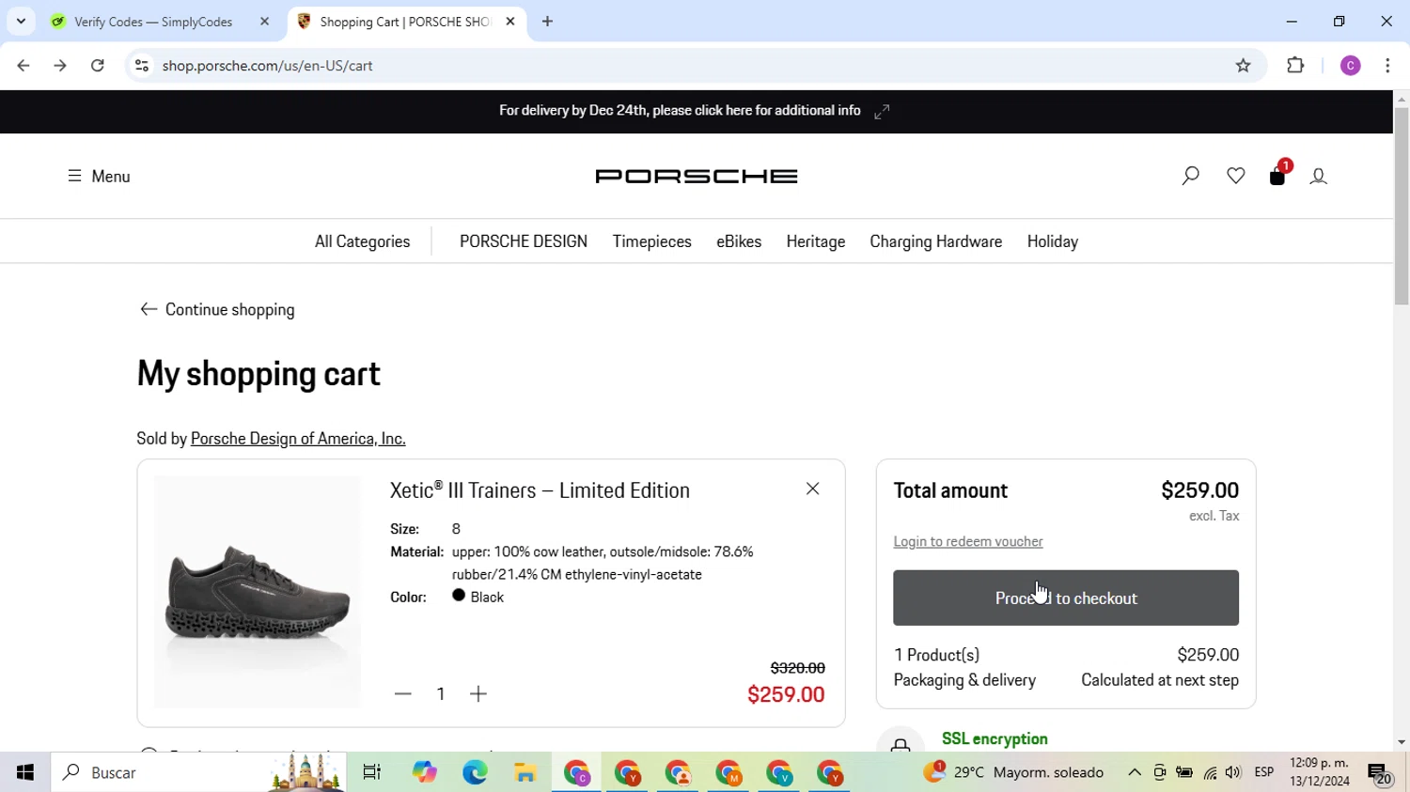Click Login to redeem voucher link
This screenshot has width=1410, height=792.
[x=968, y=541]
